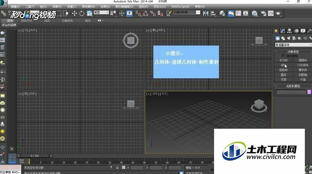Click the 平面 plane button

pyautogui.click(x=302, y=80)
